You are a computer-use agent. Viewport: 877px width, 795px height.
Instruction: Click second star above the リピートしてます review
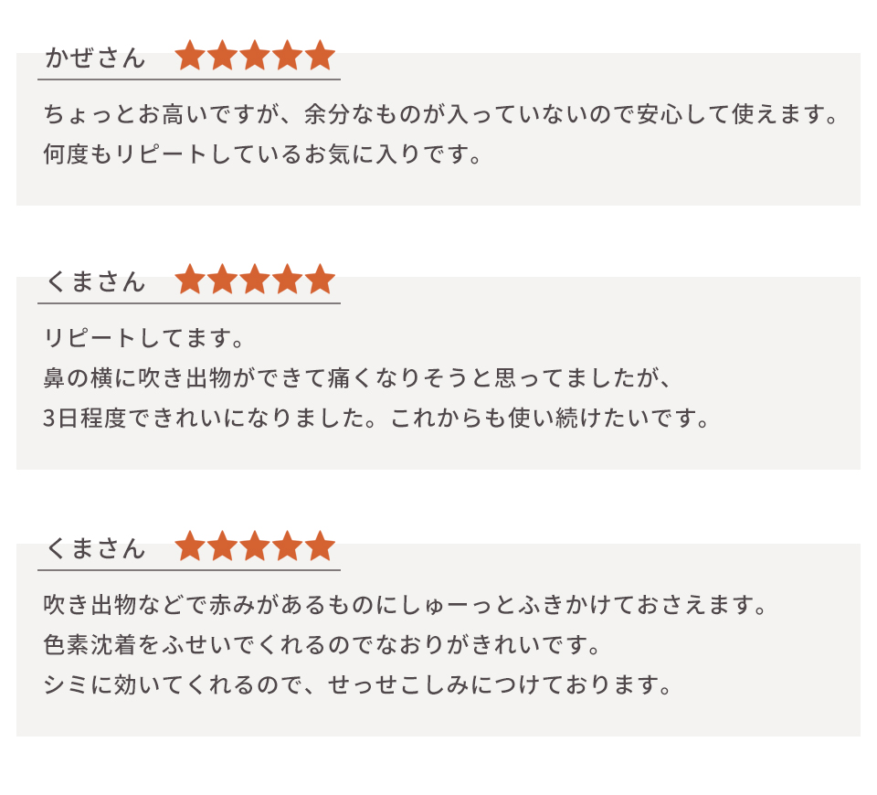pos(222,280)
